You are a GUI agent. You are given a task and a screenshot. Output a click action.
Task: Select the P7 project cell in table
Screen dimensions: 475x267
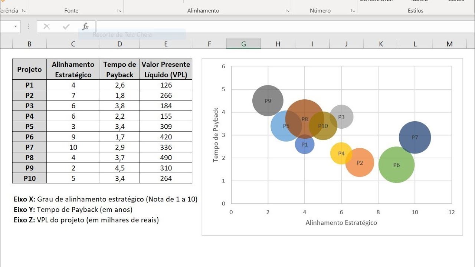click(29, 147)
